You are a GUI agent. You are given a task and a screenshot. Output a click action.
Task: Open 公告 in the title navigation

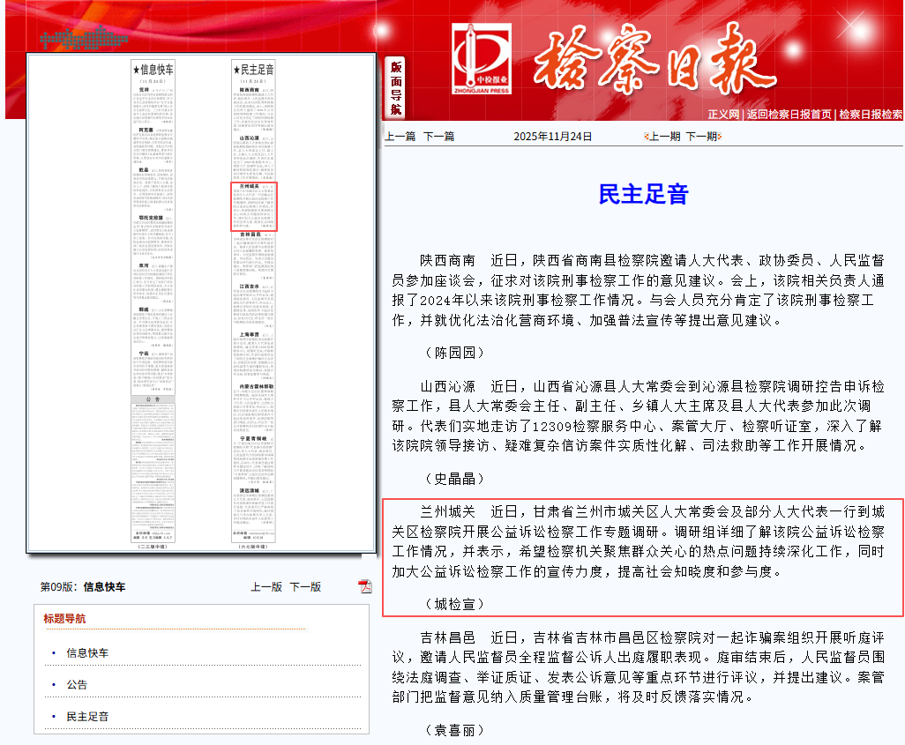coord(77,685)
